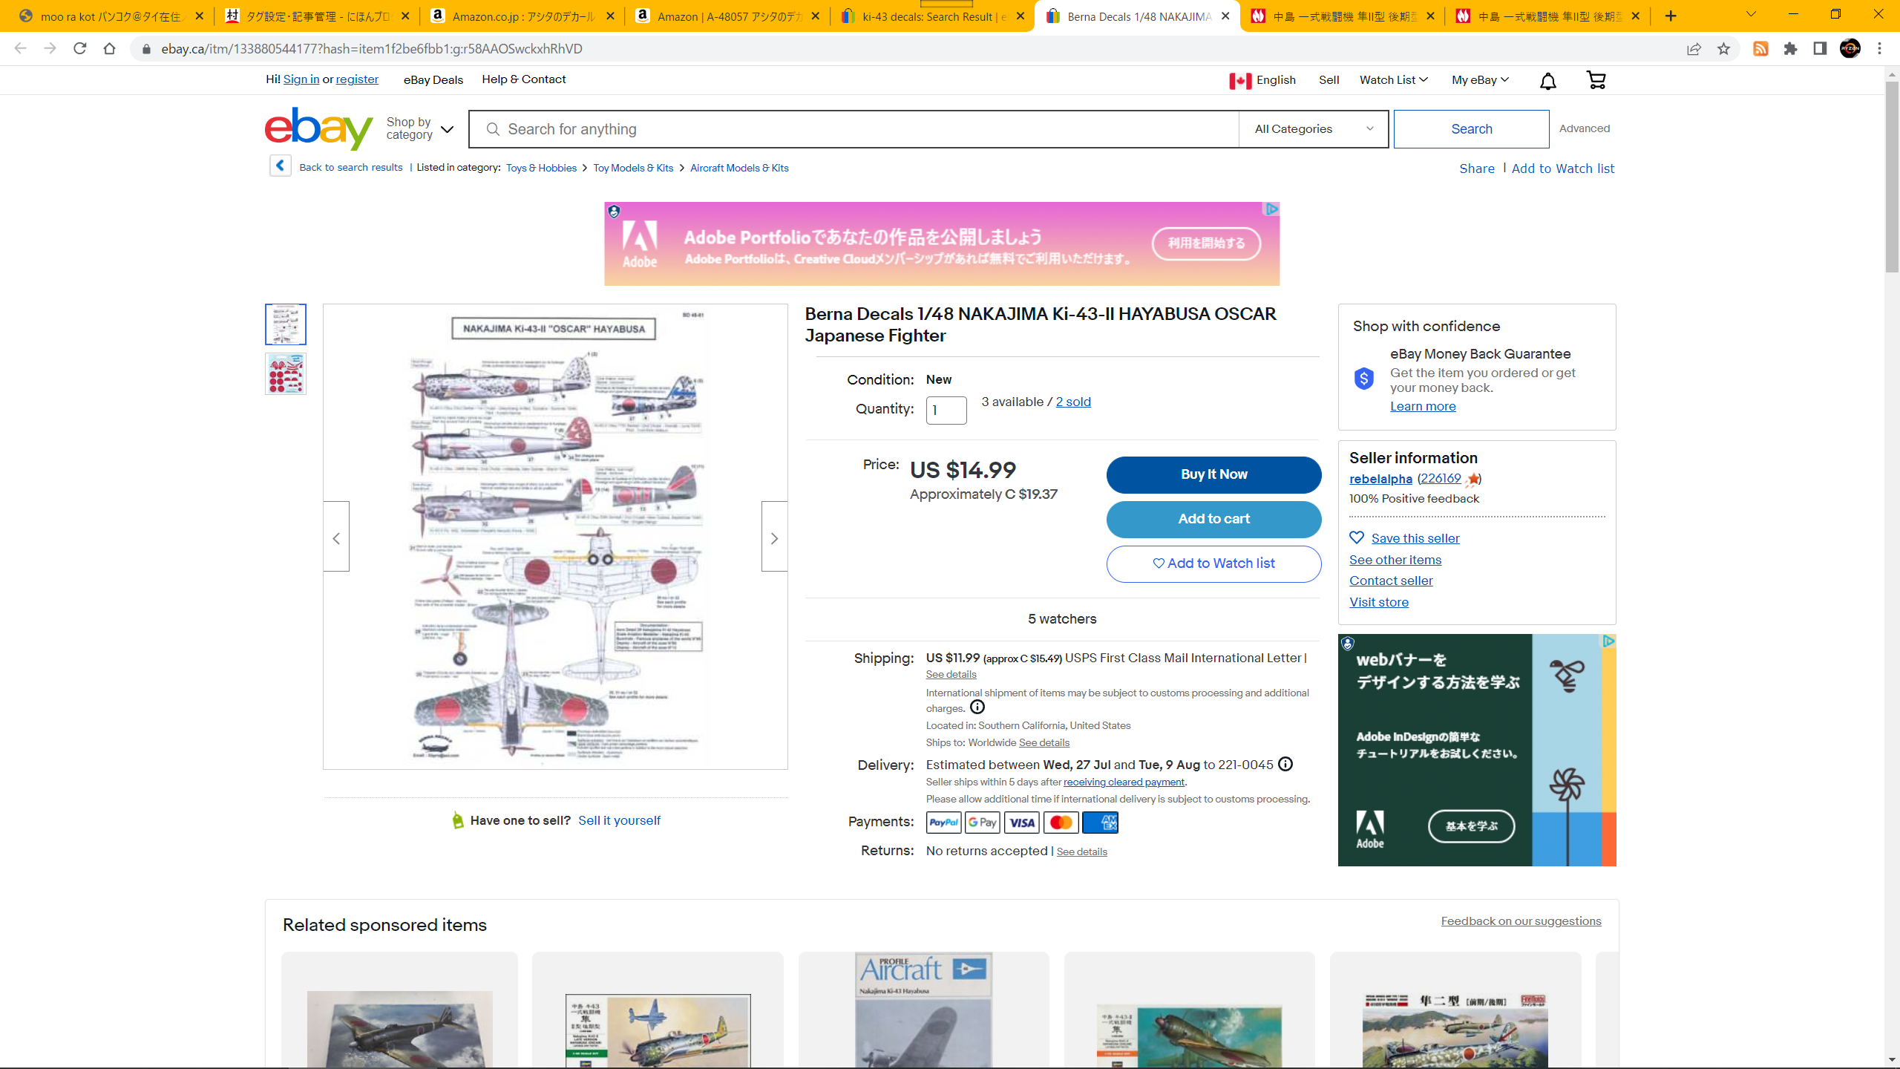Image resolution: width=1900 pixels, height=1069 pixels.
Task: Open Learn more about Money Back Guarantee
Action: coord(1423,406)
